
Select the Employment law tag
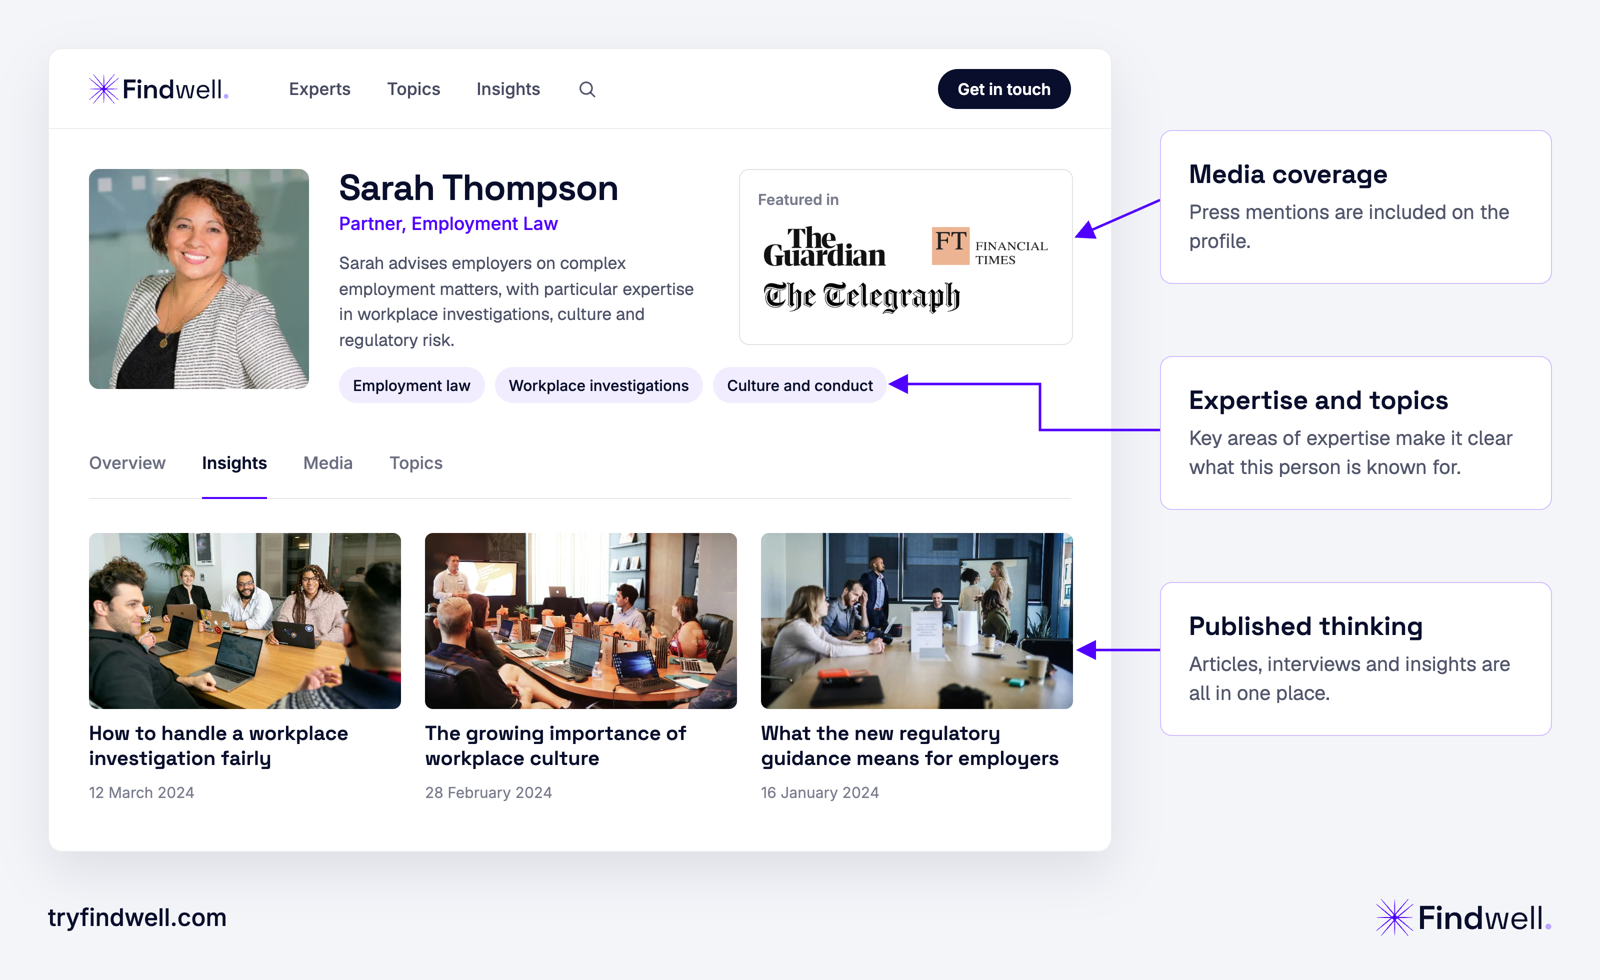coord(411,385)
